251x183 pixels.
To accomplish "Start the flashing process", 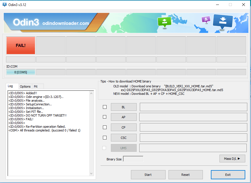I will tap(148, 175).
